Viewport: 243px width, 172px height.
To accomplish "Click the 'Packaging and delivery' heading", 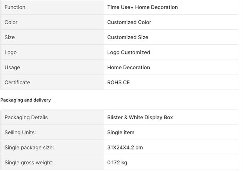I will [x=26, y=100].
